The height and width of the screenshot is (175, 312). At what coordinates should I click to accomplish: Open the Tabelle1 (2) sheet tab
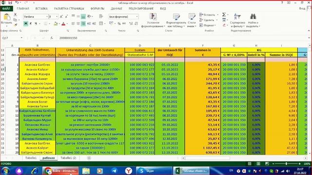[x=68, y=158]
